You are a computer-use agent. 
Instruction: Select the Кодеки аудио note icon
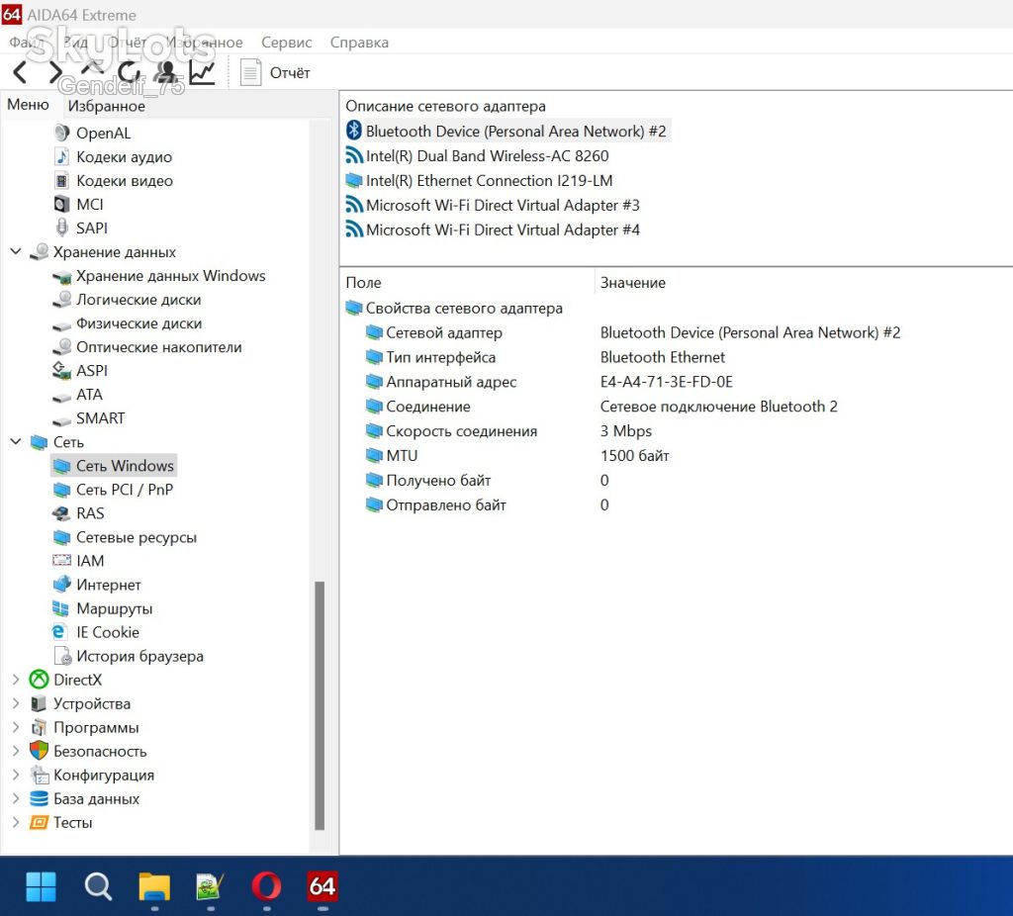[62, 157]
